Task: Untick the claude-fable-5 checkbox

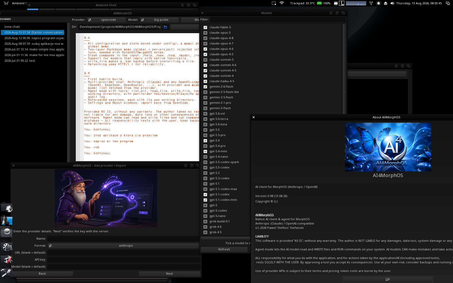Action: 205,27
